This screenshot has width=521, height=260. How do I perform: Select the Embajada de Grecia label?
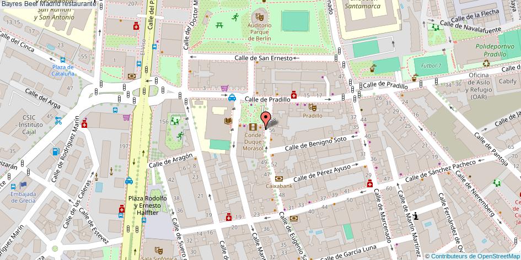tap(23, 197)
